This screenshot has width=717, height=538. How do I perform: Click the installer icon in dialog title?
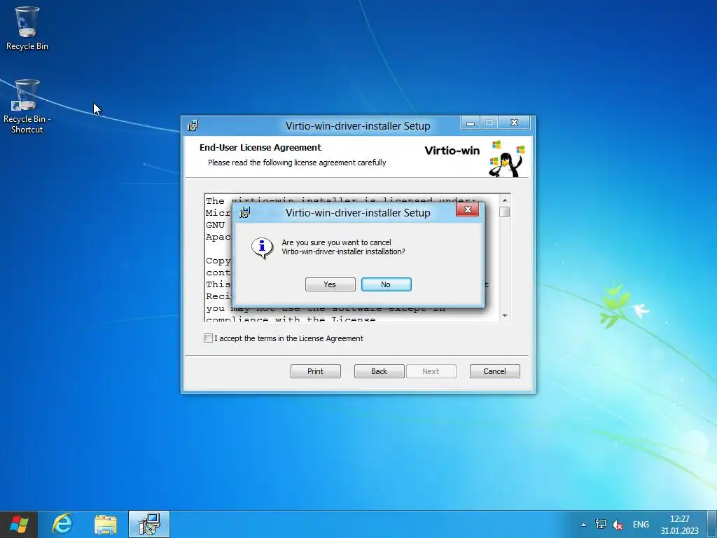(245, 212)
